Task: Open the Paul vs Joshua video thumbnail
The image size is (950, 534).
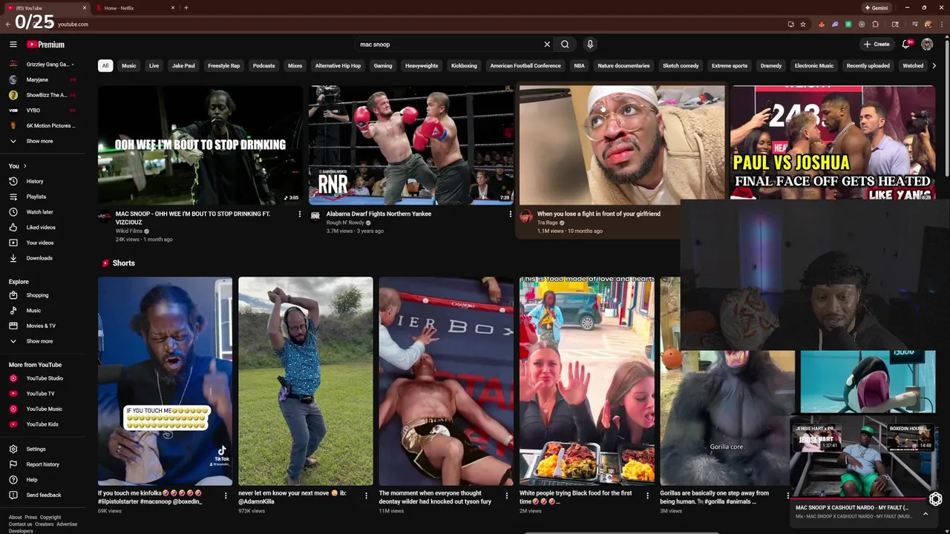Action: tap(833, 142)
